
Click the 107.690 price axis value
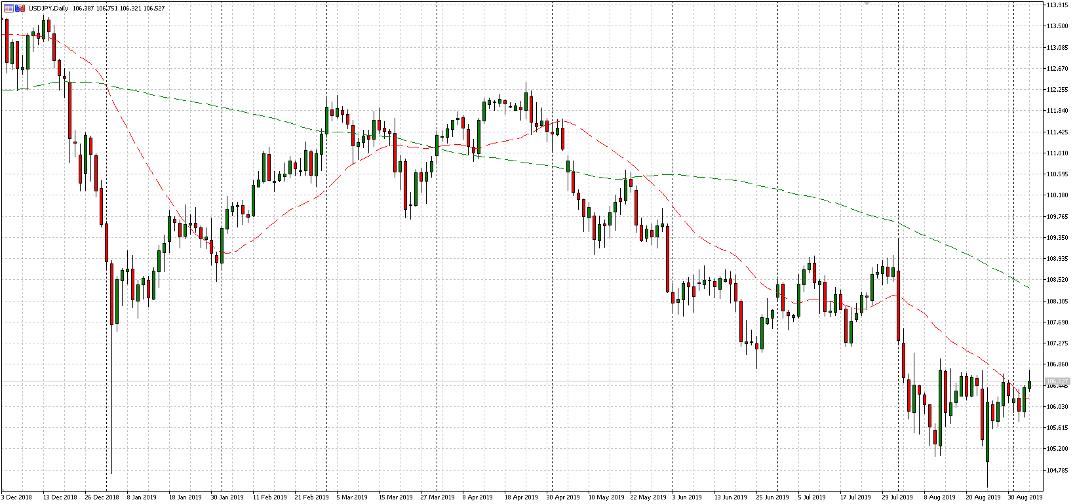(1057, 322)
